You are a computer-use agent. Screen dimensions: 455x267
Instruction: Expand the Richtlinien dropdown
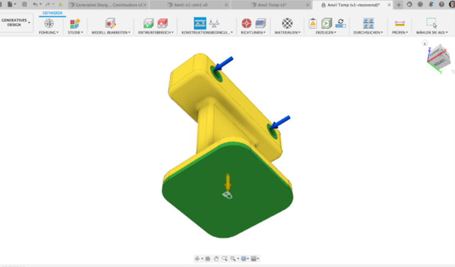pyautogui.click(x=253, y=32)
